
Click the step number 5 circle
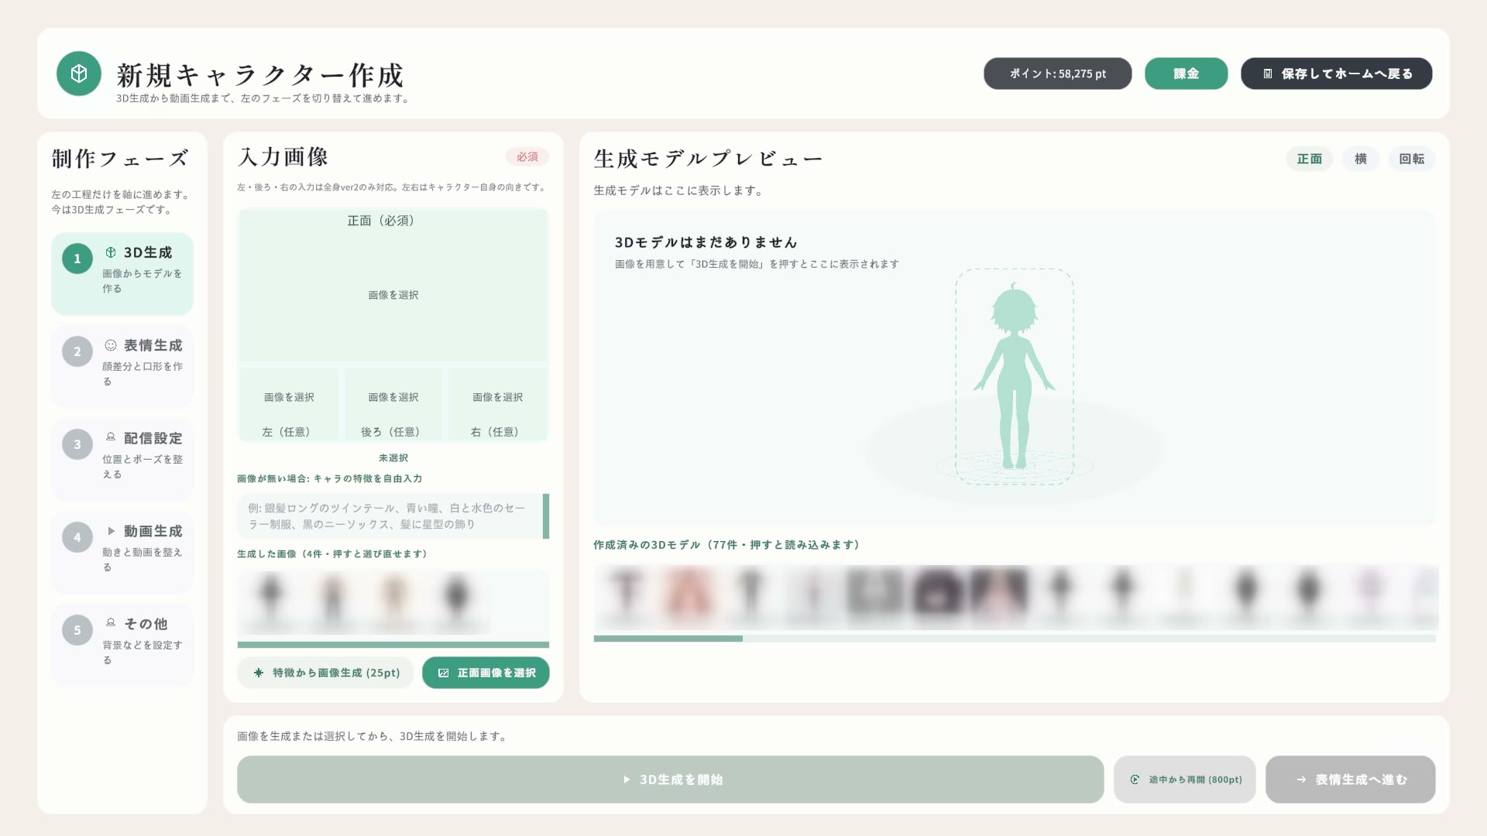pyautogui.click(x=77, y=630)
